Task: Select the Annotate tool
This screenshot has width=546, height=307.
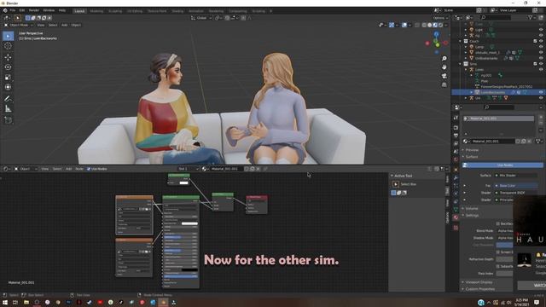Action: click(8, 99)
